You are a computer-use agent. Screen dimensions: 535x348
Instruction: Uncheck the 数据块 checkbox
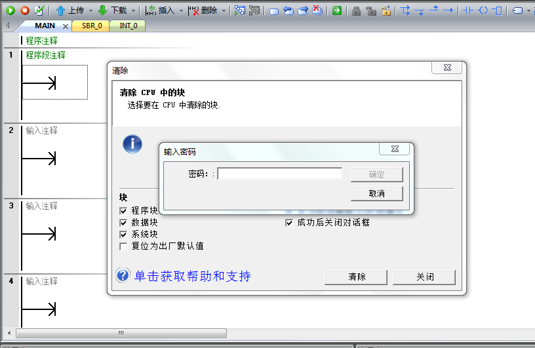pyautogui.click(x=123, y=223)
